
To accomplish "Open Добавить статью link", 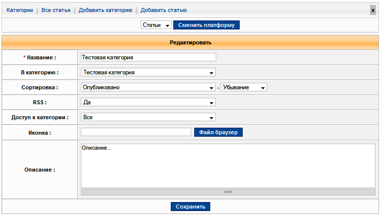I will [164, 10].
